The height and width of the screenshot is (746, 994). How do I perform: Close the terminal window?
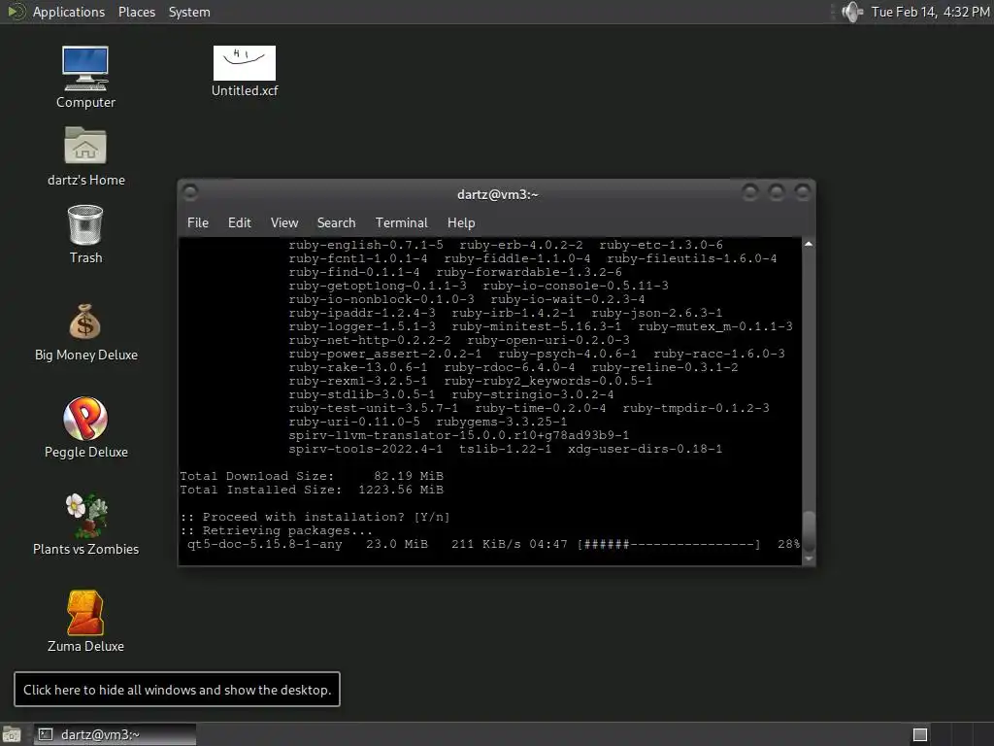803,192
